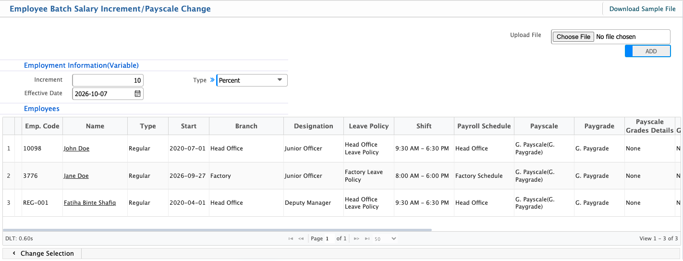Sort by Payroll Schedule column header
Viewport: 683px width, 261px height.
484,126
